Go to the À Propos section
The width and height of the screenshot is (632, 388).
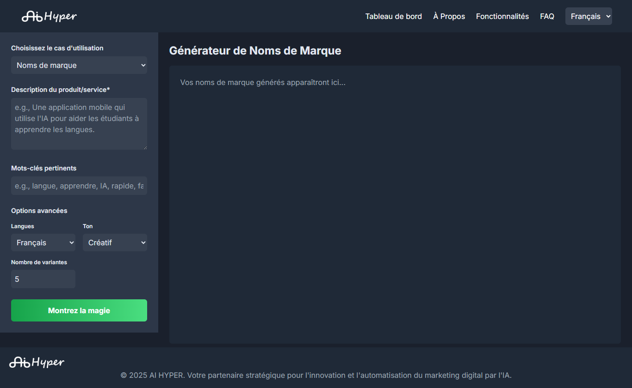[449, 16]
